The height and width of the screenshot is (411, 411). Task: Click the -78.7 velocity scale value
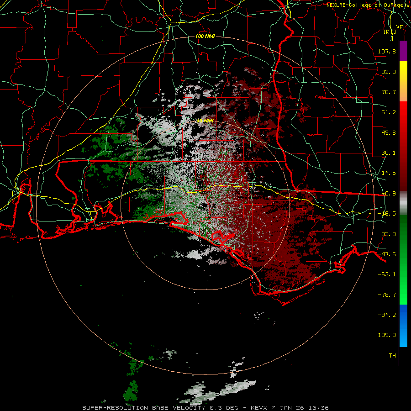[387, 295]
